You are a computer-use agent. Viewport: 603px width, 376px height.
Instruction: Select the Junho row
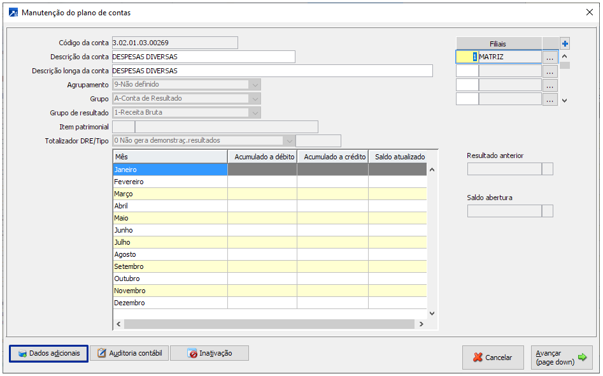click(x=269, y=230)
